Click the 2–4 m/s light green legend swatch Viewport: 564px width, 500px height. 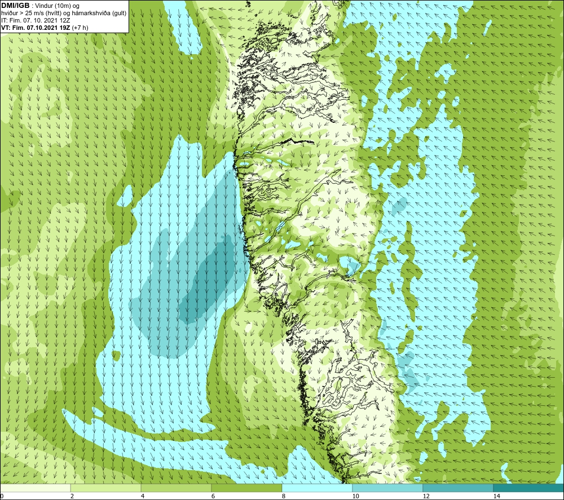106,488
